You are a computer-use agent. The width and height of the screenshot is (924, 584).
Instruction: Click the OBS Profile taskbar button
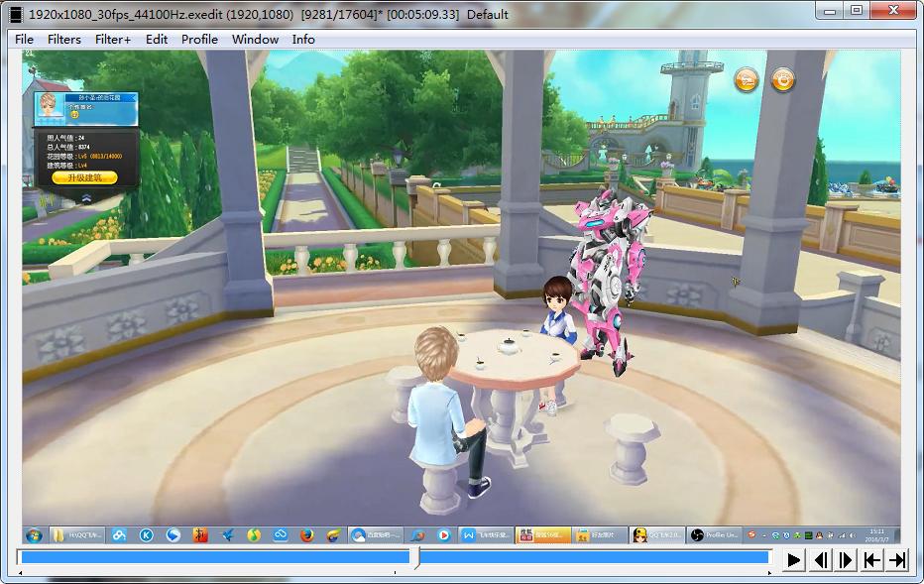tap(714, 535)
